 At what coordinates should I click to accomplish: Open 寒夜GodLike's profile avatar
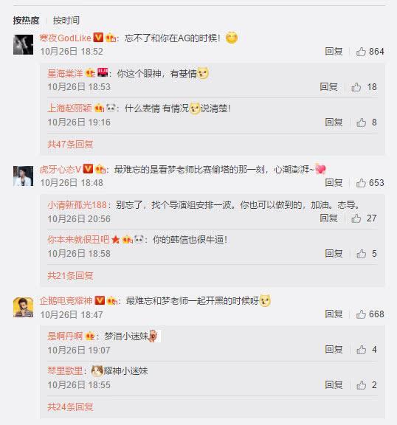coord(24,45)
